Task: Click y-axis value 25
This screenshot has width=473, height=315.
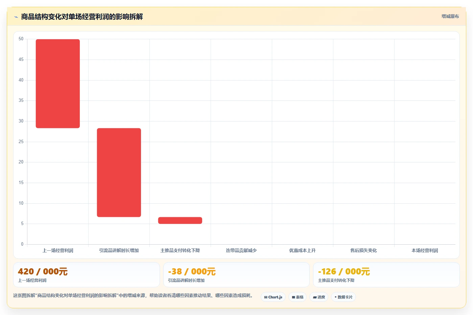Action: click(21, 141)
